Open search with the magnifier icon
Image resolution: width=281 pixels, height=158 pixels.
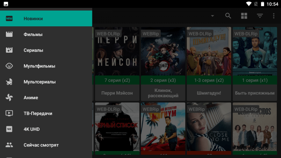point(228,16)
